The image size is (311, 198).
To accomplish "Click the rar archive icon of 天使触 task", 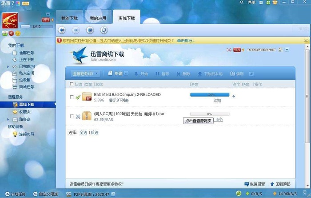I will (87, 116).
